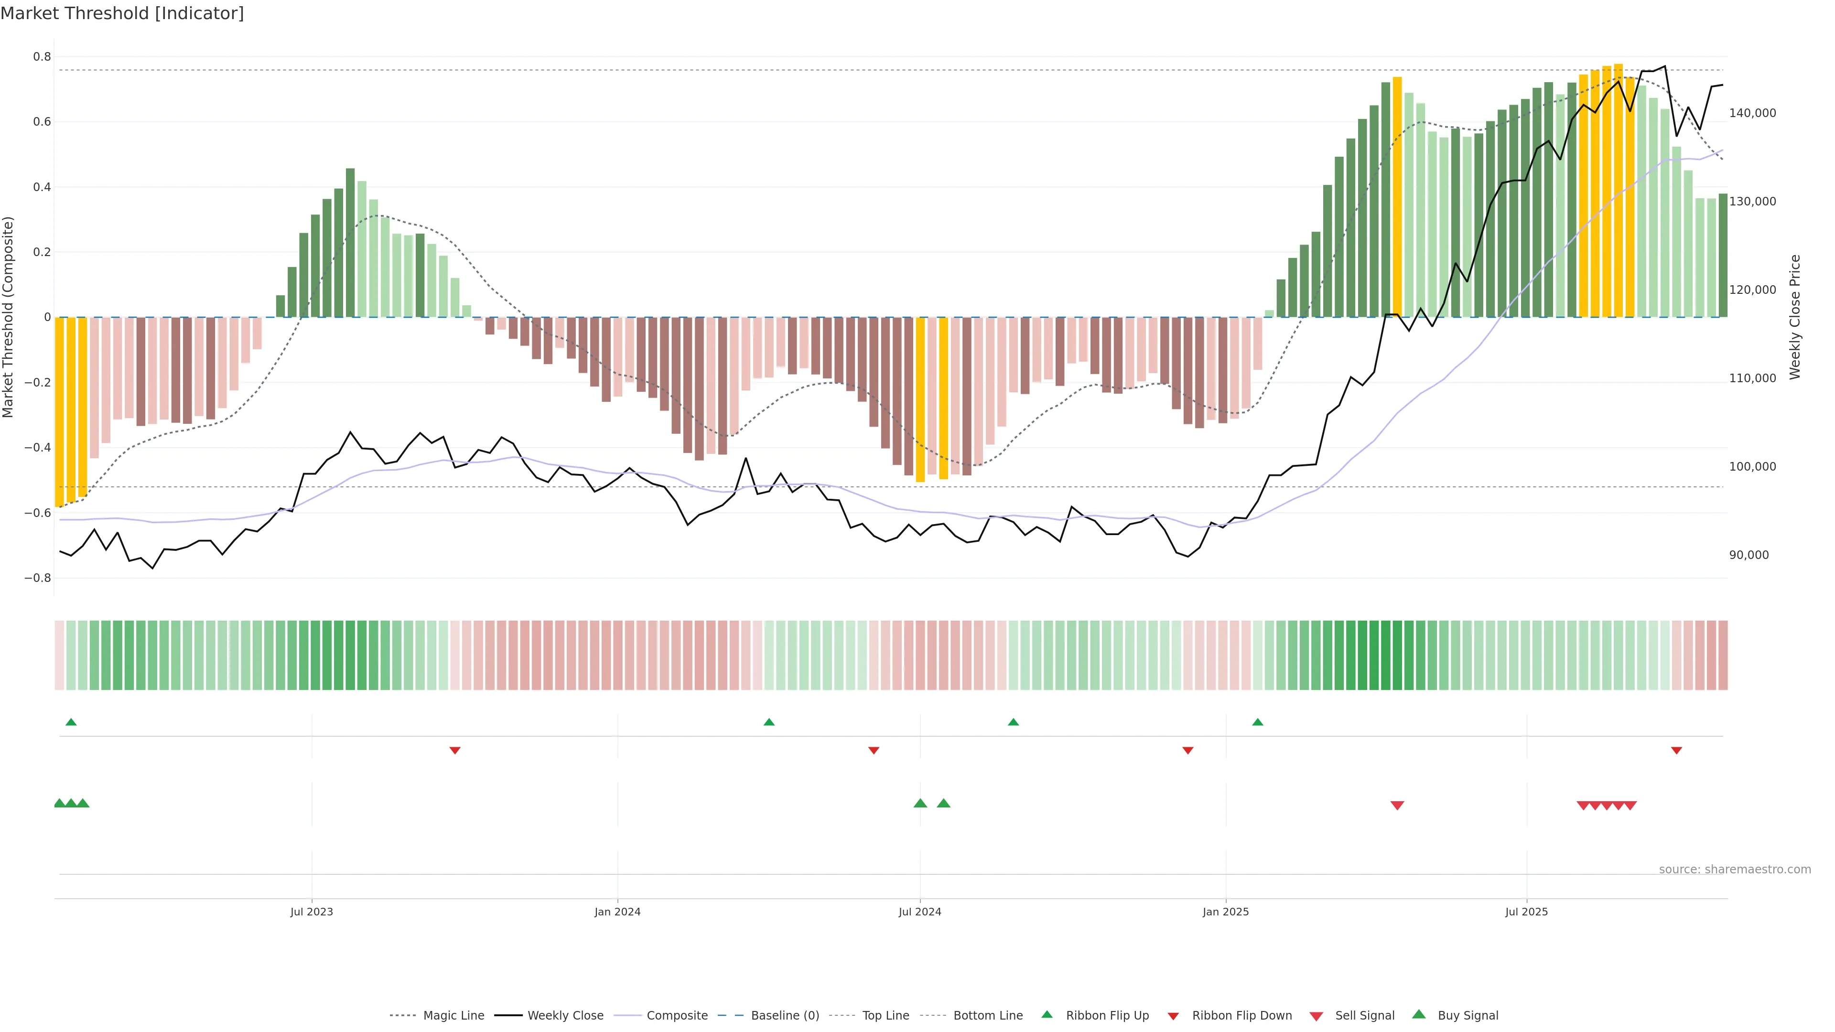Click the Jul 2023 axis label

311,912
